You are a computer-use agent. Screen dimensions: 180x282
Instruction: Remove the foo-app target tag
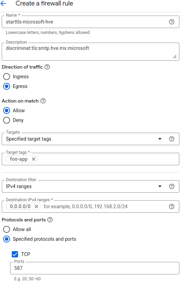coord(34,159)
